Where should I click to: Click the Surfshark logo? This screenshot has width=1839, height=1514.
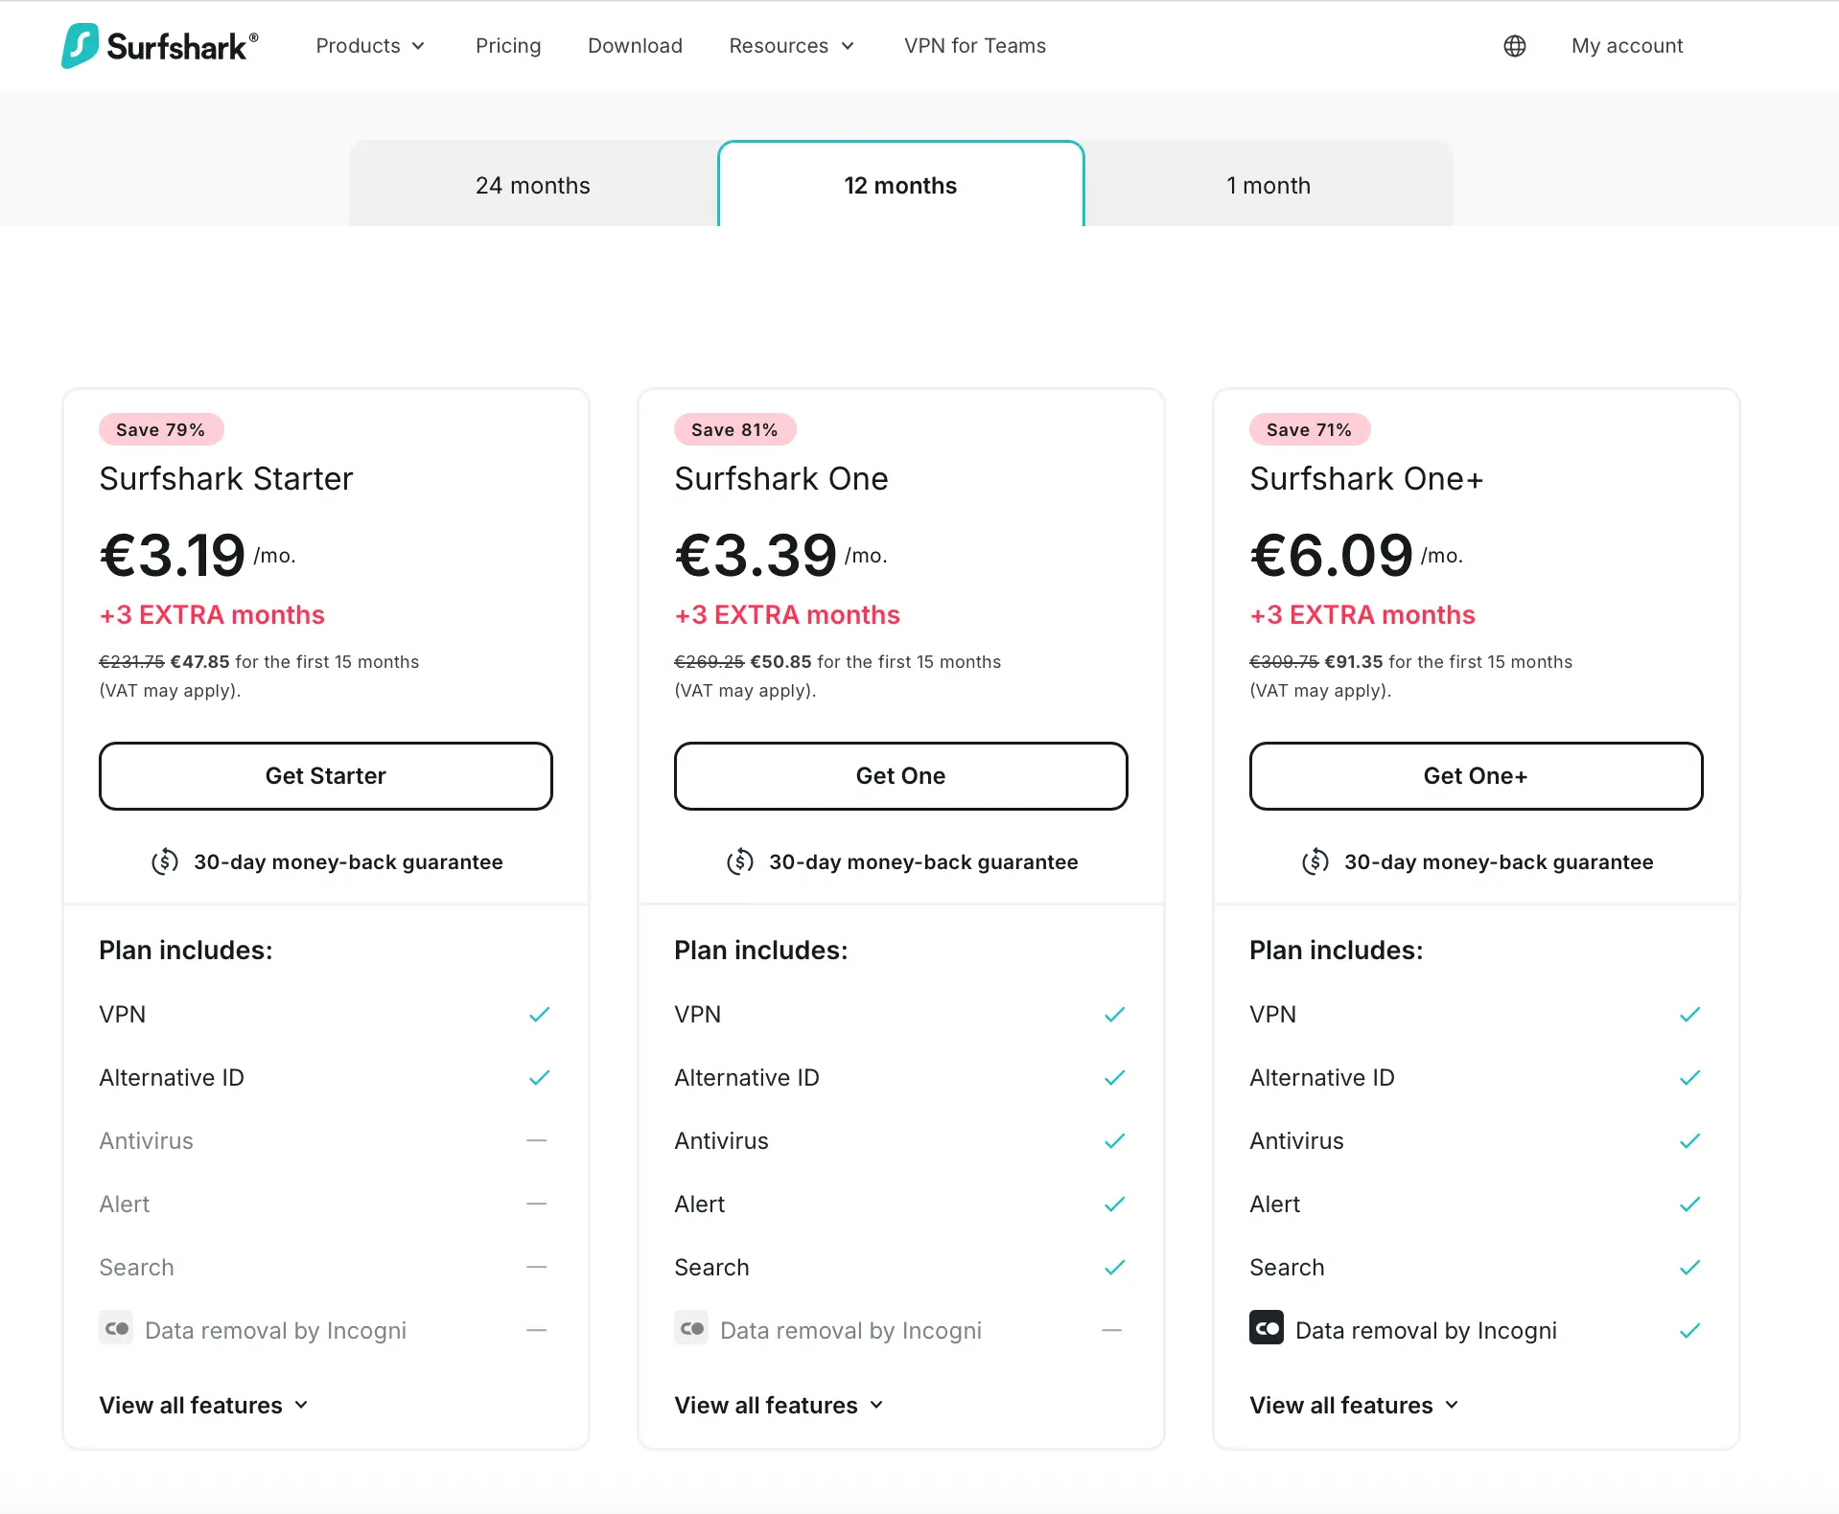(x=159, y=46)
